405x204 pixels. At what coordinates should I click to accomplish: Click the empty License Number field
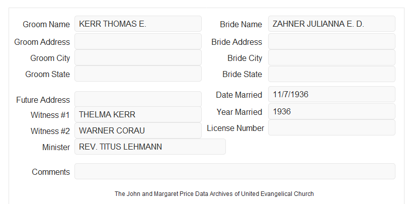pyautogui.click(x=332, y=127)
